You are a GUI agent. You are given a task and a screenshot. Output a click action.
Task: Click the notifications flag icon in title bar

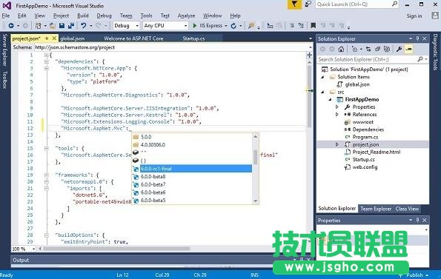pos(294,4)
